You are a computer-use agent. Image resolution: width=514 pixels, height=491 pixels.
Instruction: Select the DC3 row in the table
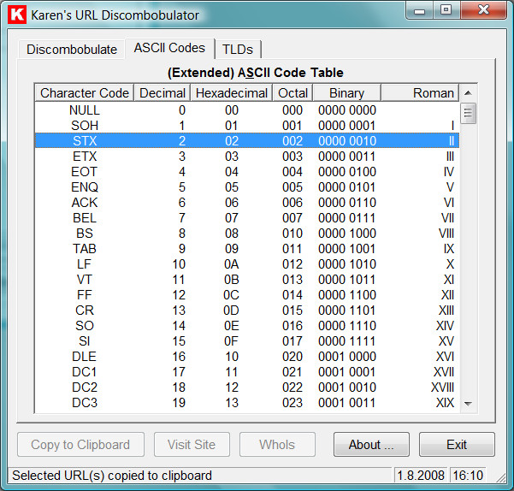(85, 403)
